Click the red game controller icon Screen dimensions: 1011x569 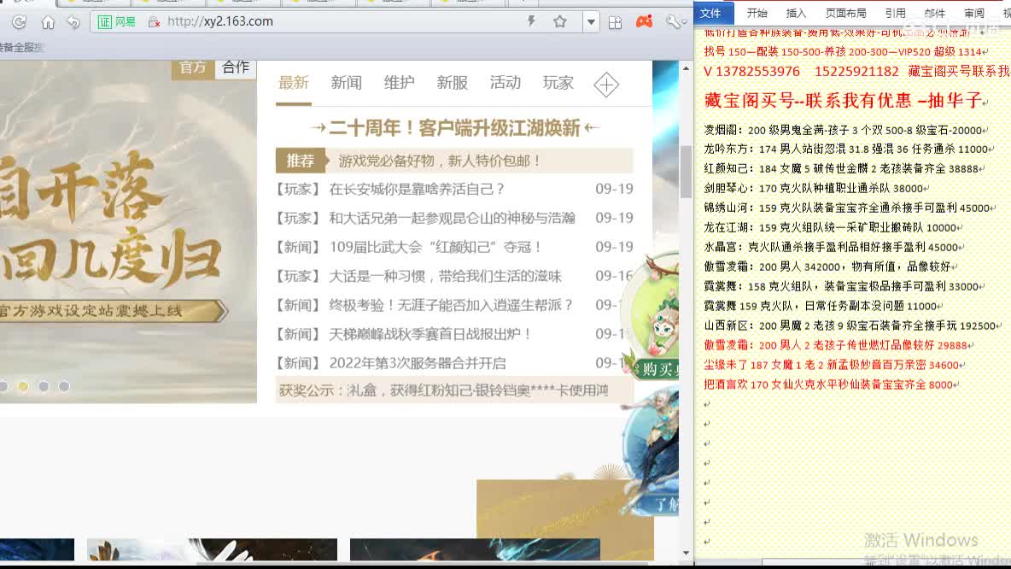pos(644,21)
